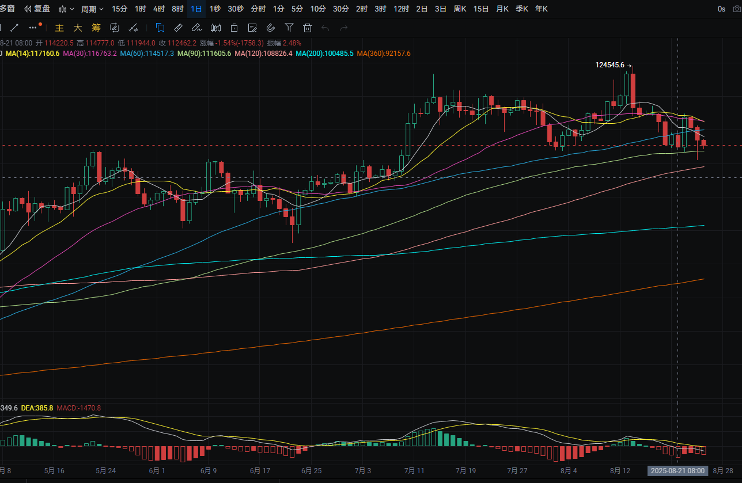Open the filter funnel icon
742x483 pixels.
(289, 28)
